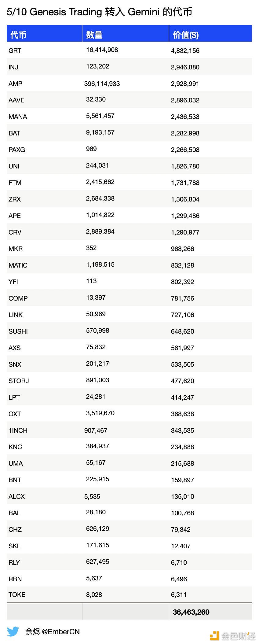The height and width of the screenshot is (644, 259).
Task: Click the 代币 column header
Action: (x=18, y=35)
